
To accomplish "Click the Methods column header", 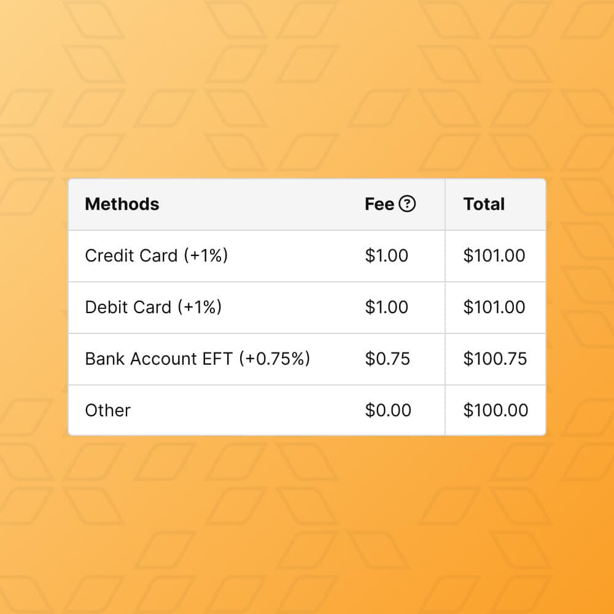I will pos(122,204).
